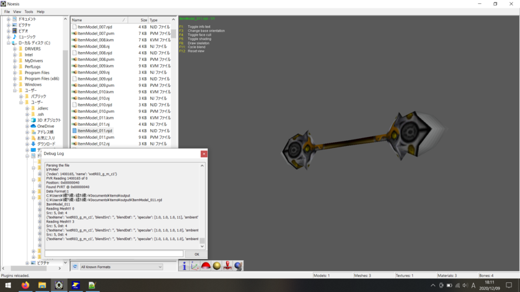Click the Debug Log text input field
The width and height of the screenshot is (520, 292).
(114, 254)
